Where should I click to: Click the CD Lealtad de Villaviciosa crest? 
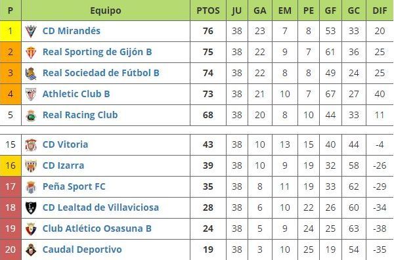tap(31, 208)
